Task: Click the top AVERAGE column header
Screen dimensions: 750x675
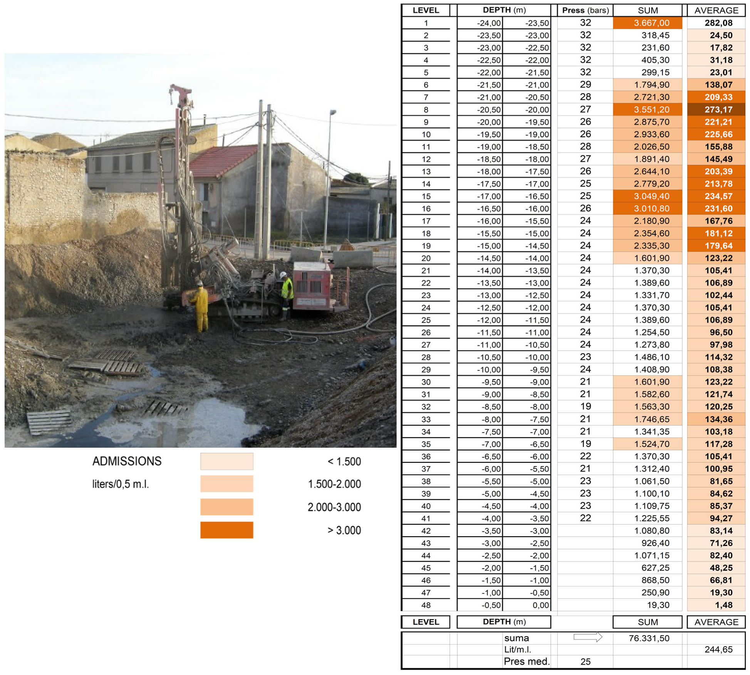Action: pyautogui.click(x=716, y=10)
